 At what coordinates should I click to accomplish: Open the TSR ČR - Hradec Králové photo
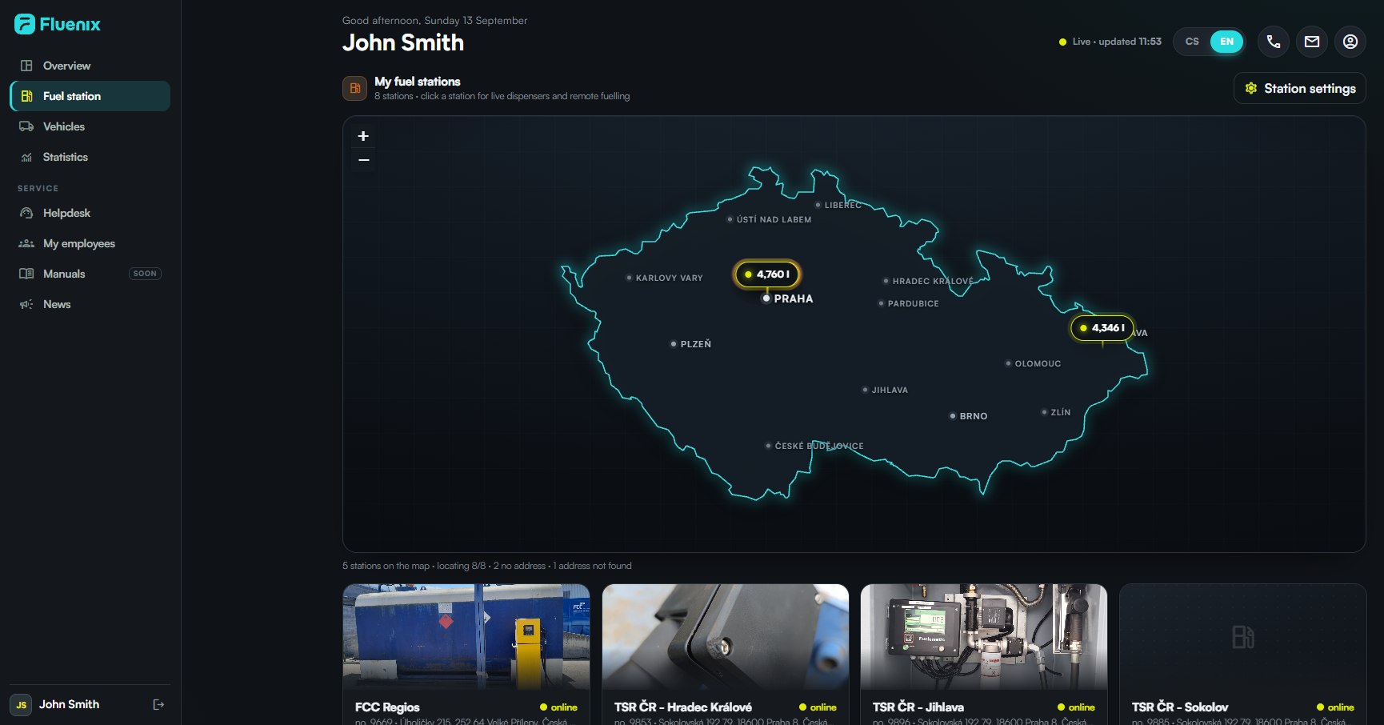(x=726, y=637)
